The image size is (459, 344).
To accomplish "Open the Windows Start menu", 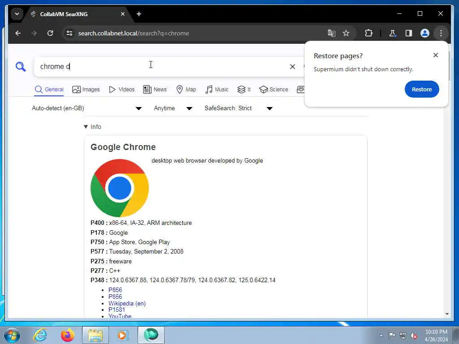I will [12, 335].
